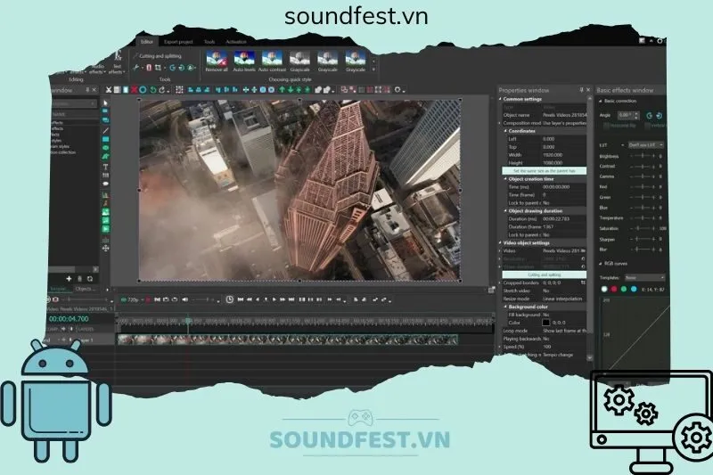Image resolution: width=713 pixels, height=475 pixels.
Task: Click the red delete icon in toolbar
Action: pyautogui.click(x=135, y=89)
